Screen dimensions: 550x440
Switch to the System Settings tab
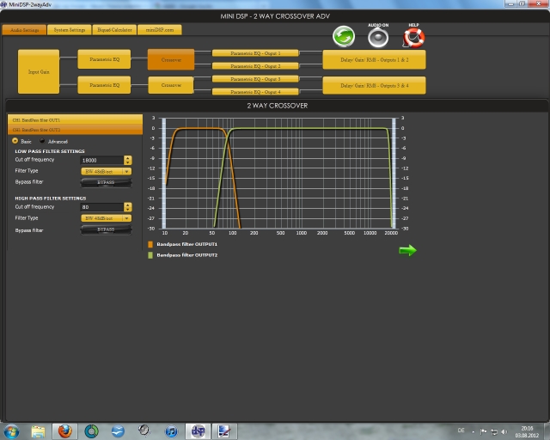70,30
